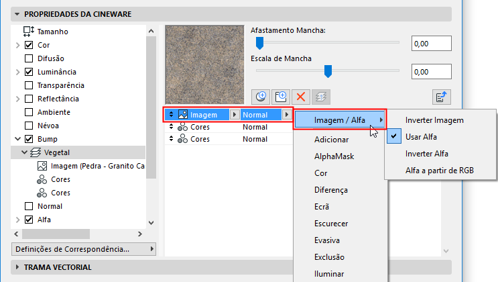Collapse the Propriedades da Cineware section

(x=17, y=14)
